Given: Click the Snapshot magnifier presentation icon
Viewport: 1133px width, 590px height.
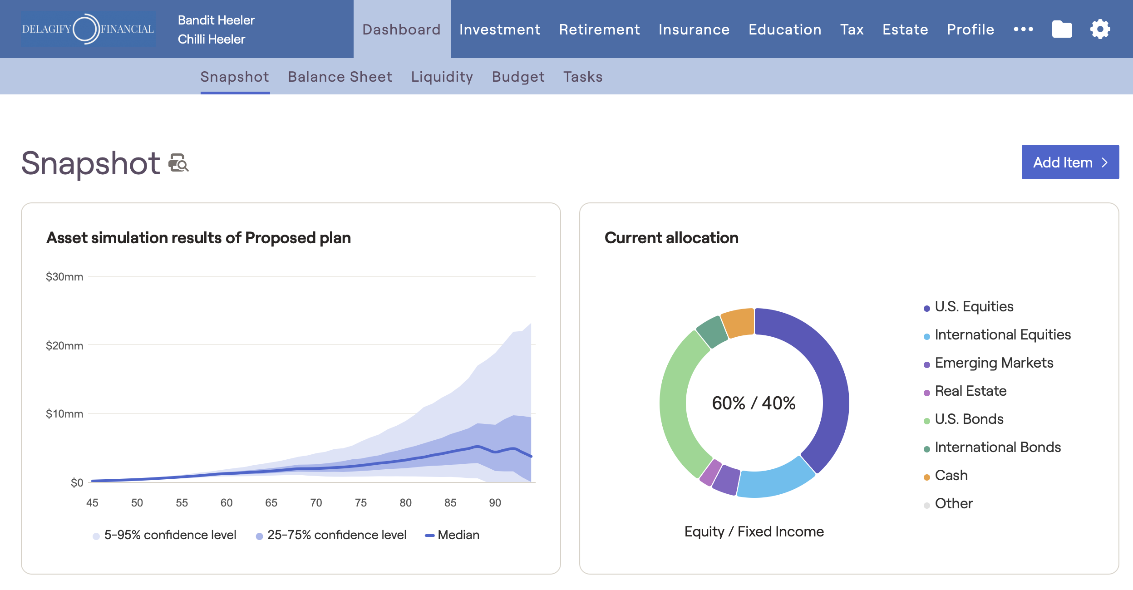Looking at the screenshot, I should (179, 163).
